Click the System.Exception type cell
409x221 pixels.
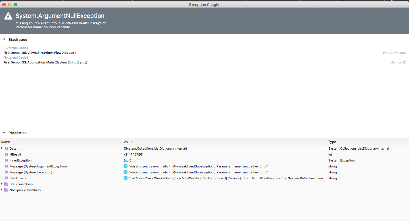click(342, 160)
